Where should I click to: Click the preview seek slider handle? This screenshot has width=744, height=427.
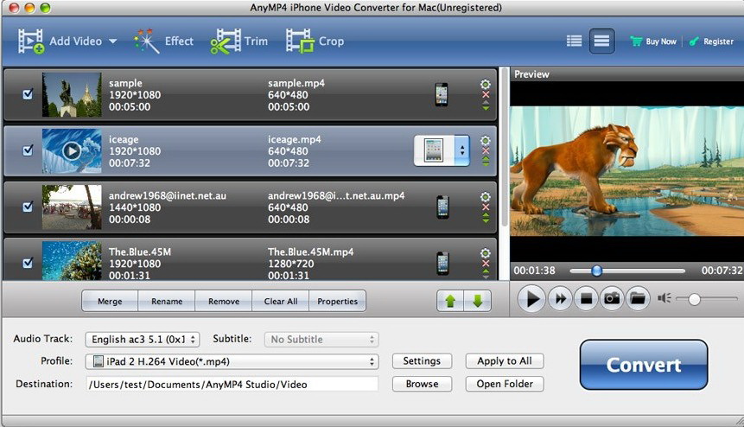(596, 271)
